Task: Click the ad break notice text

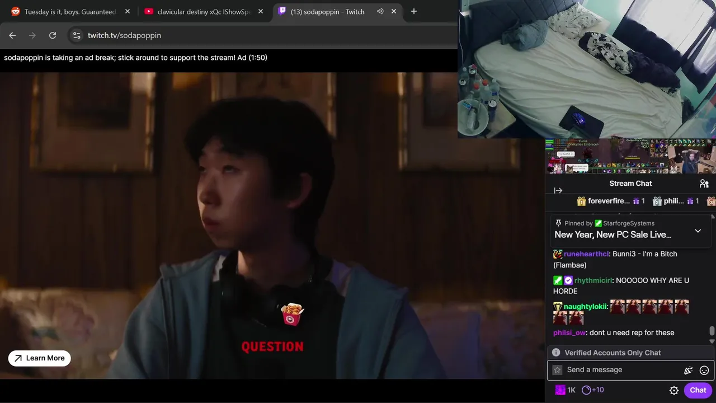Action: 135,57
